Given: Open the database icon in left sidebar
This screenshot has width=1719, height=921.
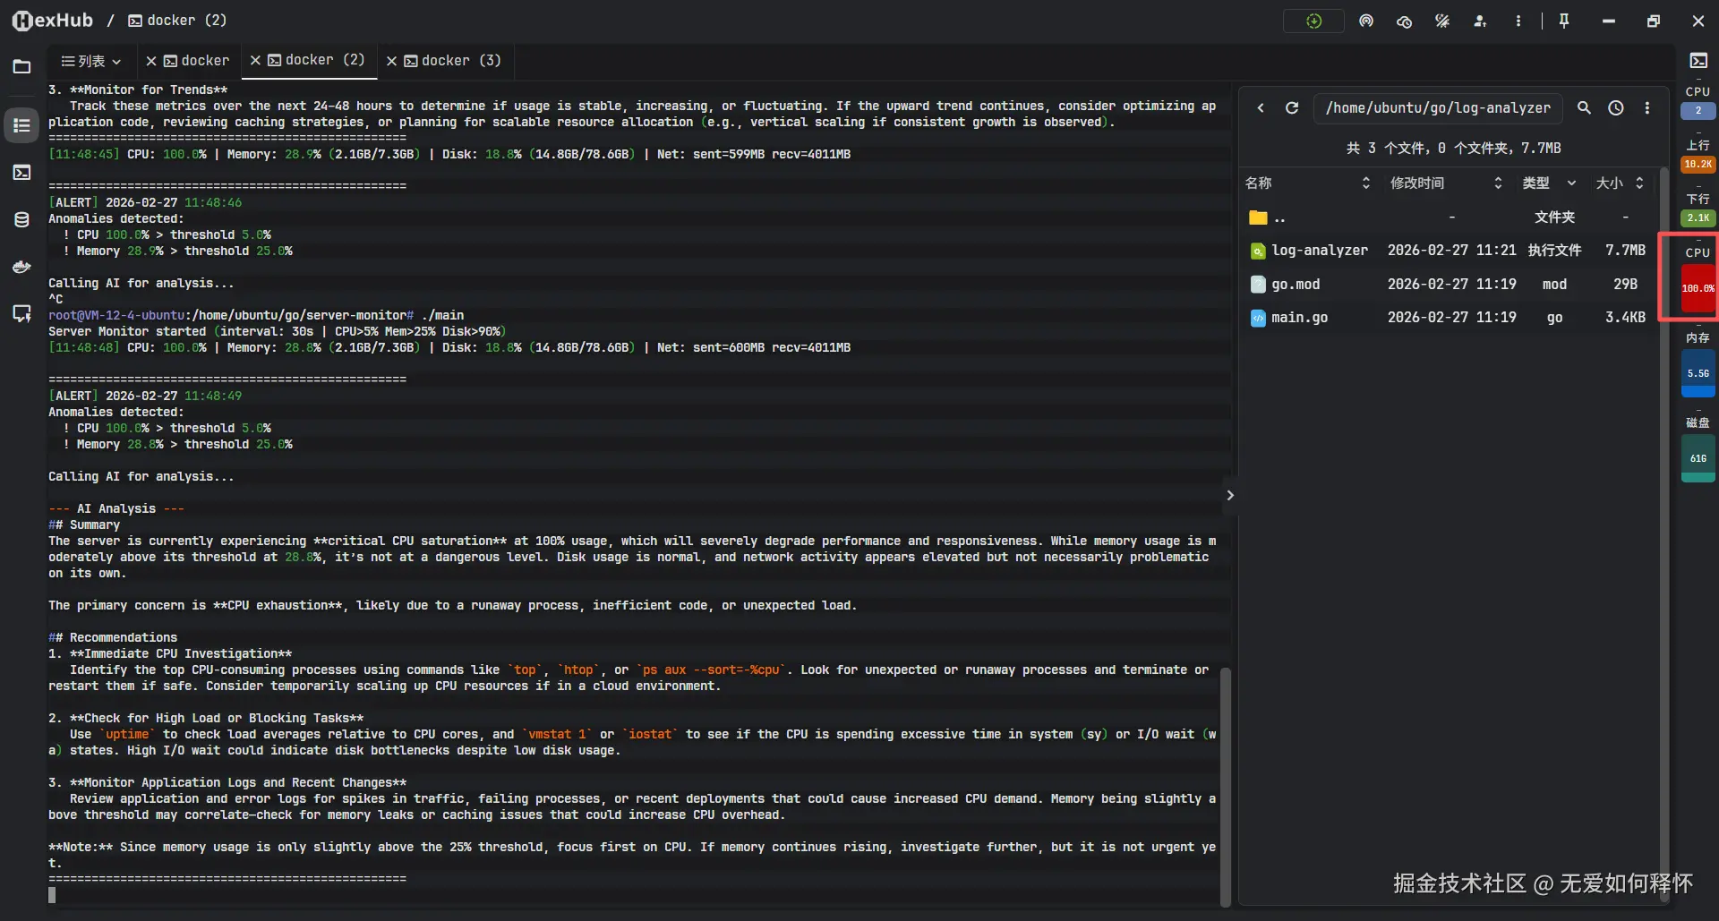Looking at the screenshot, I should (22, 220).
